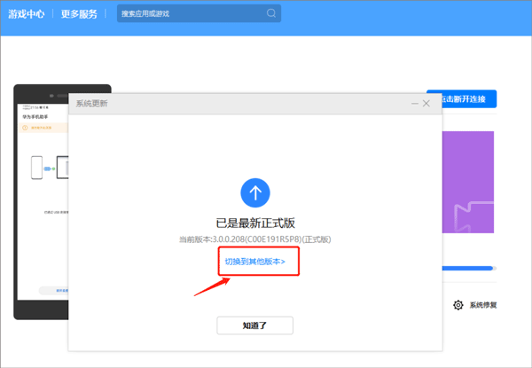The image size is (532, 368).
Task: Click the 系统修复 label
Action: coord(483,305)
